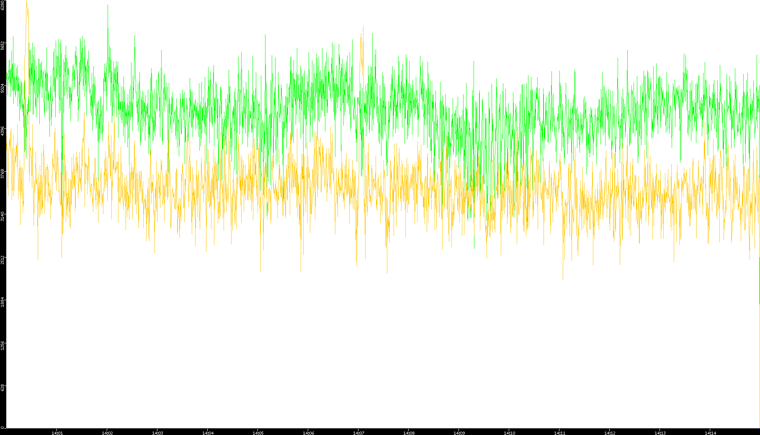This screenshot has height=435, width=760.
Task: Click the 14:06 tick label
Action: coord(308,433)
